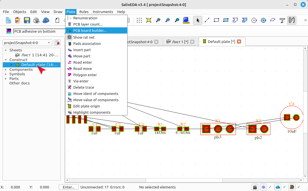Collapse the Sheets tree node
The height and width of the screenshot is (191, 308).
pyautogui.click(x=6, y=50)
